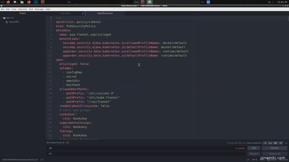Close the Vagrantfile tab

(x=83, y=13)
